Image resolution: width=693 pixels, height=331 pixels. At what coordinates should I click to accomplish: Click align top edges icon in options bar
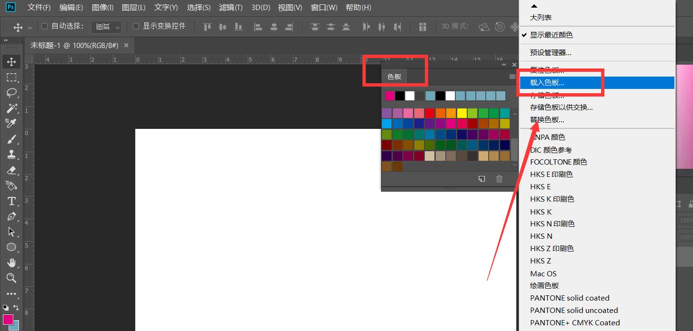click(x=207, y=27)
